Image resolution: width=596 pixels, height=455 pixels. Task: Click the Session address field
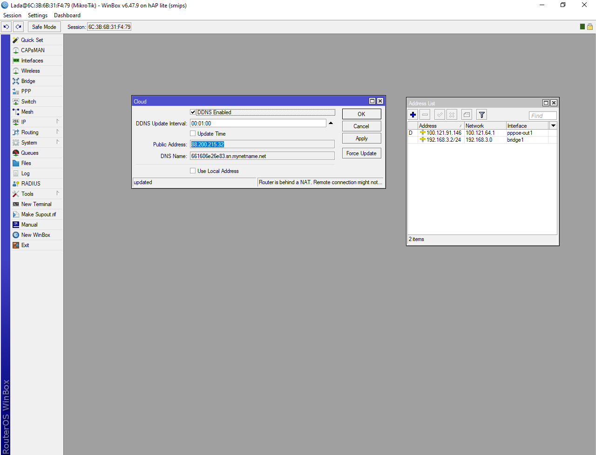click(x=109, y=27)
